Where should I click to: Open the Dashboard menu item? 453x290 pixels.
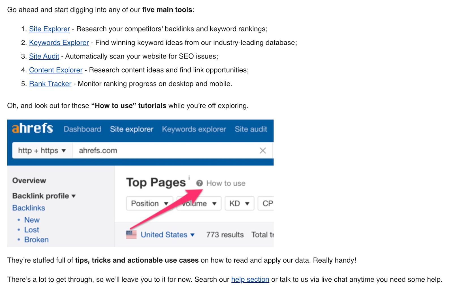click(x=82, y=129)
